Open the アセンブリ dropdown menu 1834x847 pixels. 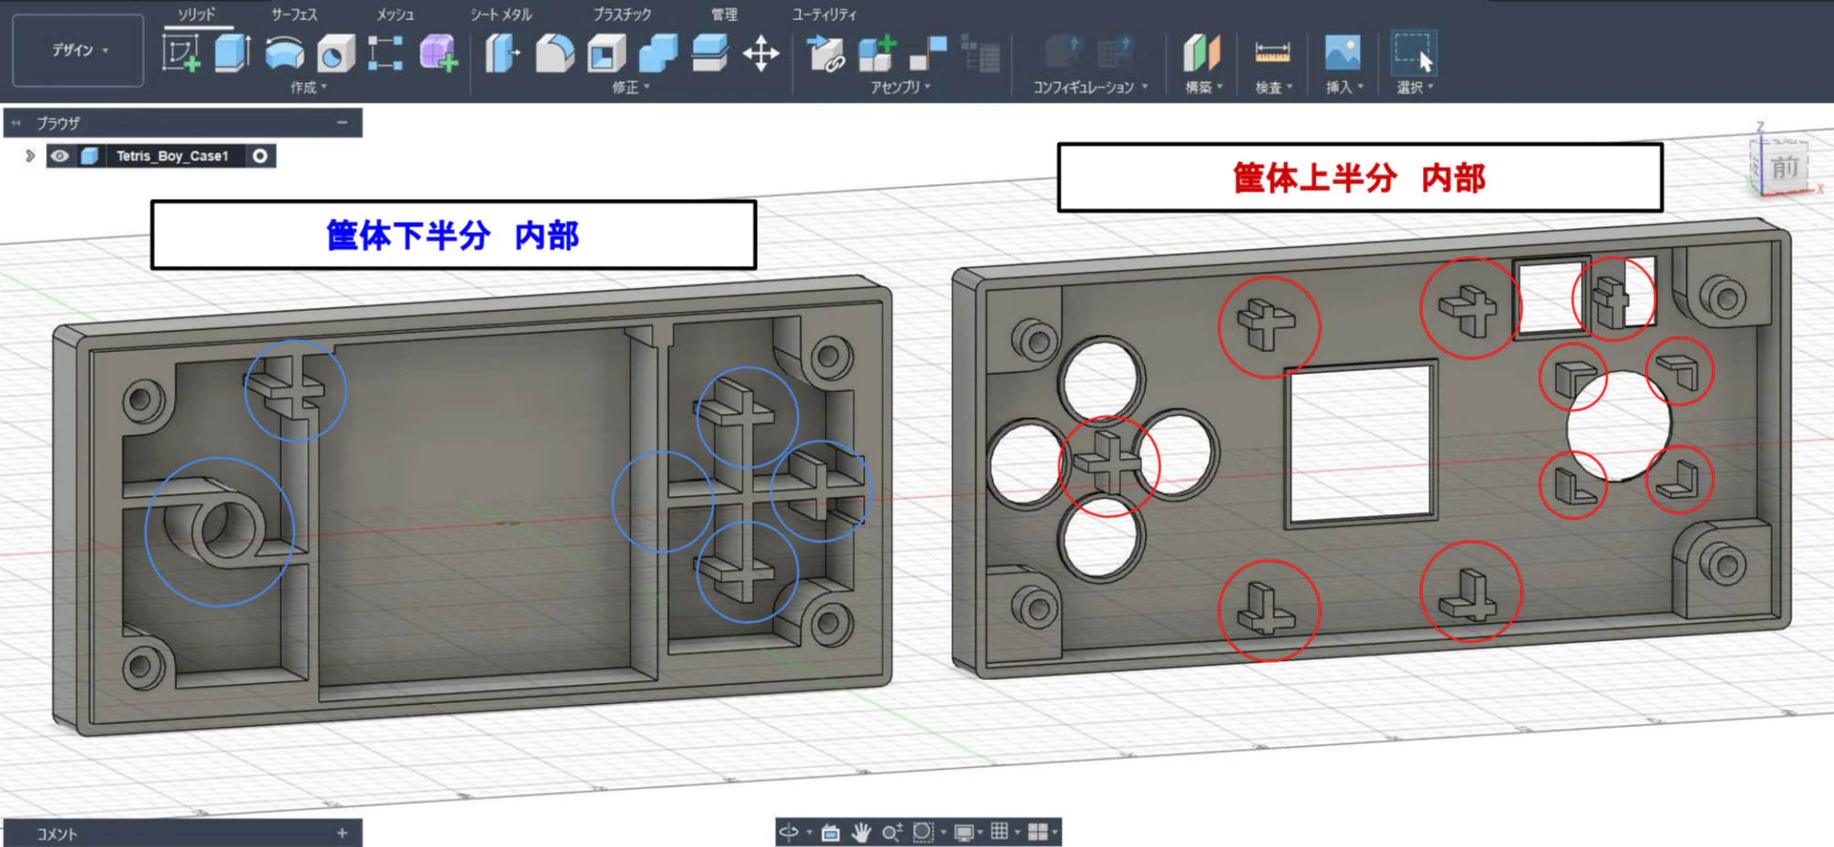coord(900,87)
